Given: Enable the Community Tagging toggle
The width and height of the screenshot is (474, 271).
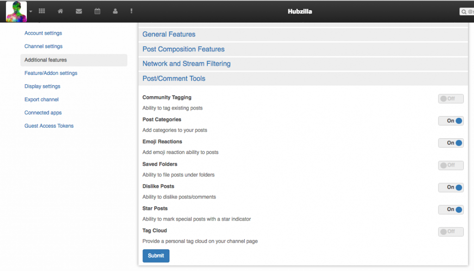Looking at the screenshot, I should 450,99.
